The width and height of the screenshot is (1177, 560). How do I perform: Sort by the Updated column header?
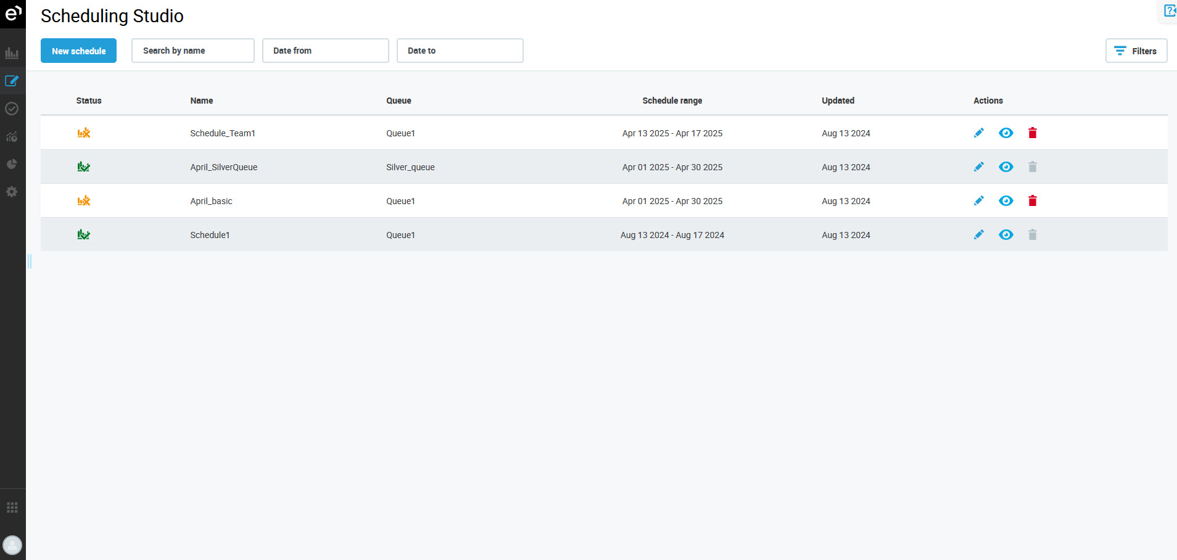(x=838, y=101)
